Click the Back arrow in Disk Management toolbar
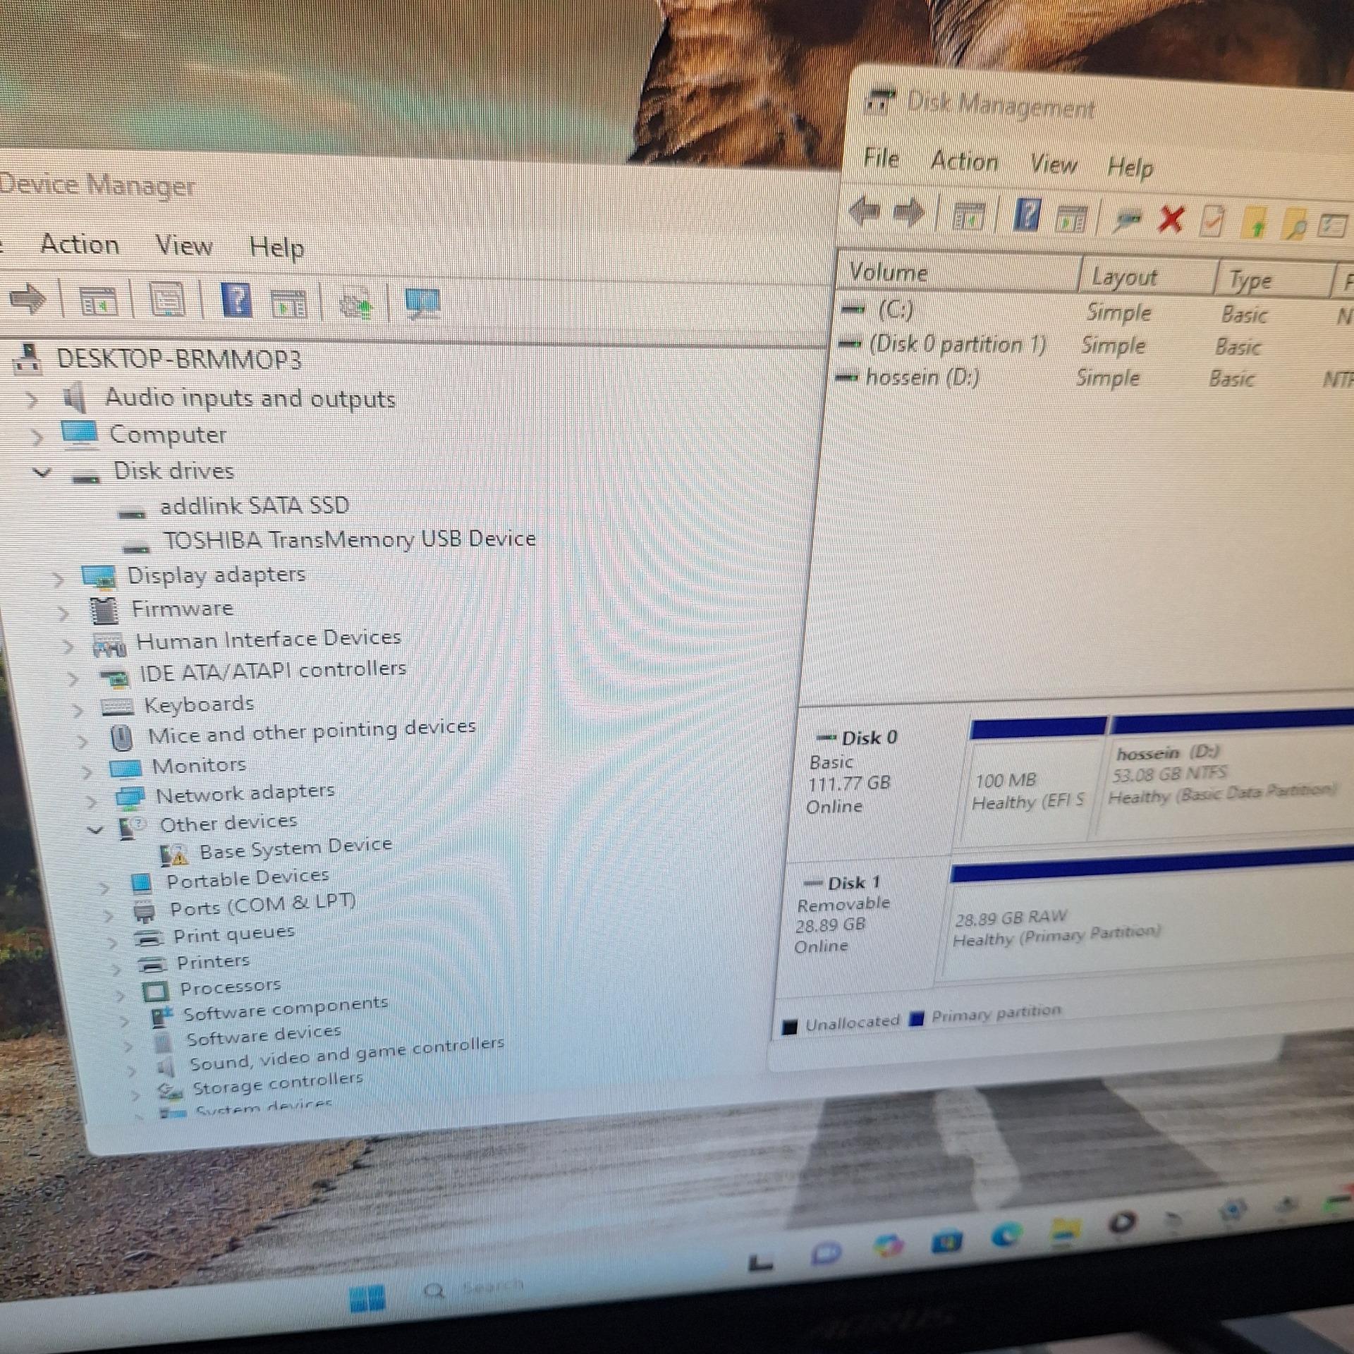 click(865, 211)
